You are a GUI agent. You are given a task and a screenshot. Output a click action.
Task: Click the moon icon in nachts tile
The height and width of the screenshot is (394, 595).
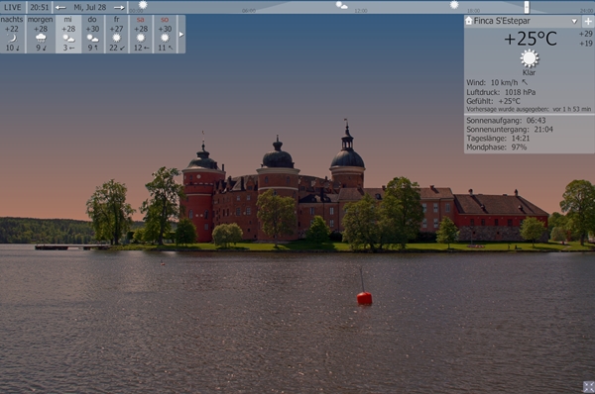12,38
